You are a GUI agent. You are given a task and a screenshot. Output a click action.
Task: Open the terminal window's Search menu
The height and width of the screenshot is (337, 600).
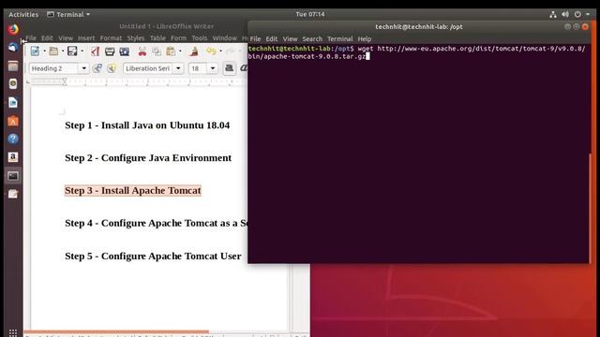click(x=312, y=39)
